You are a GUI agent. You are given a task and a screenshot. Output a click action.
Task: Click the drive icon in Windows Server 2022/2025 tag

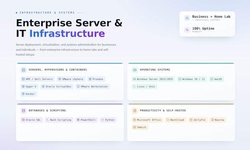[x=135, y=79]
